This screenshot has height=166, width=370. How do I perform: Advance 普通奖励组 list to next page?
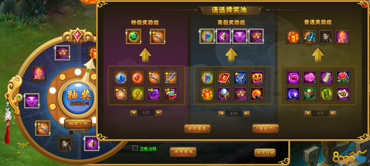click(x=333, y=113)
